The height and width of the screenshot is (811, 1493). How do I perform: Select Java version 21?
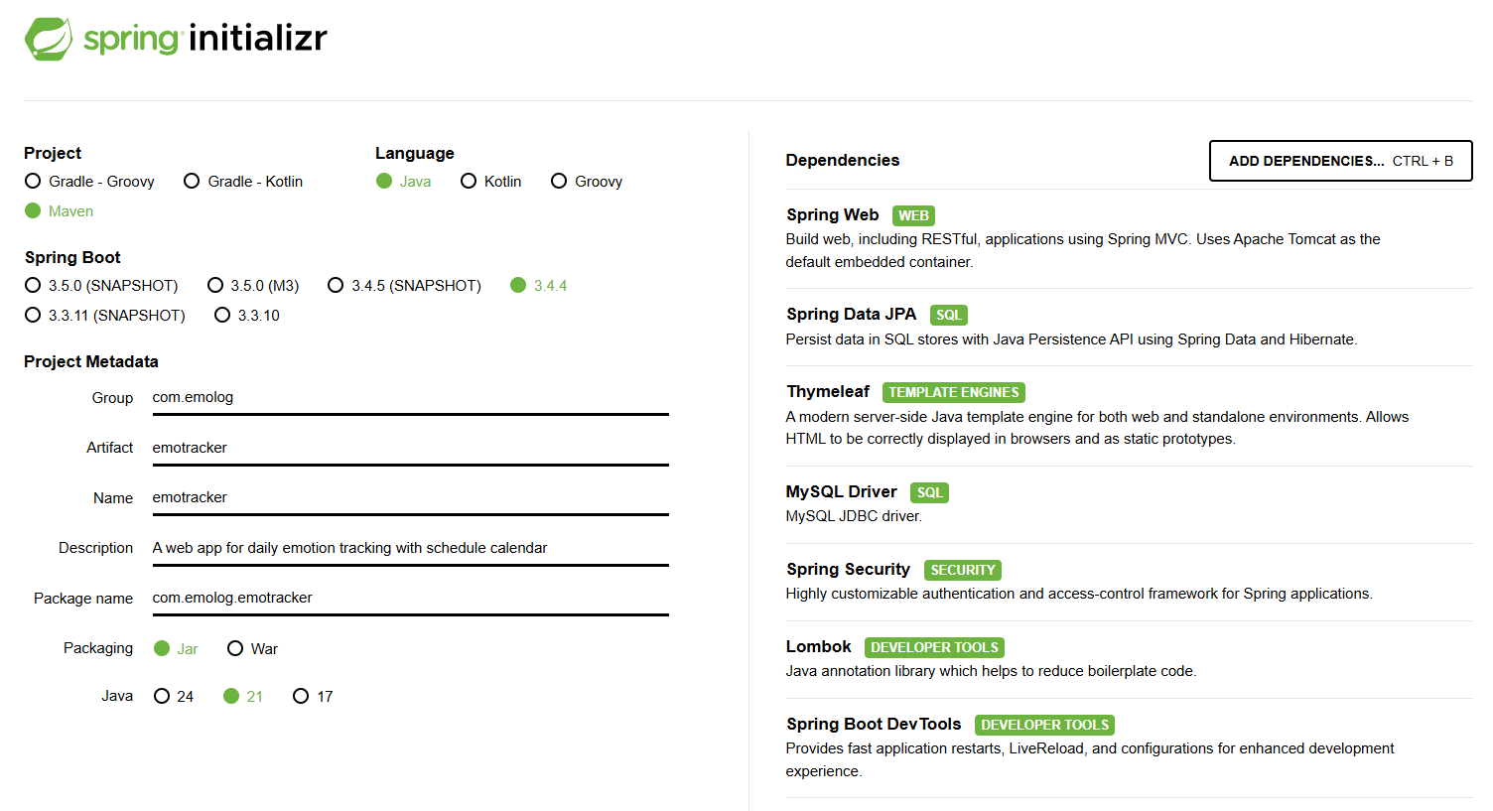tap(243, 697)
